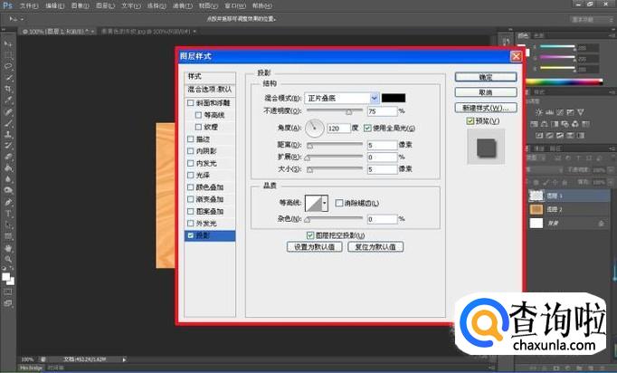This screenshot has height=373, width=617.
Task: Select the Move tool in the toolbar
Action: [8, 44]
